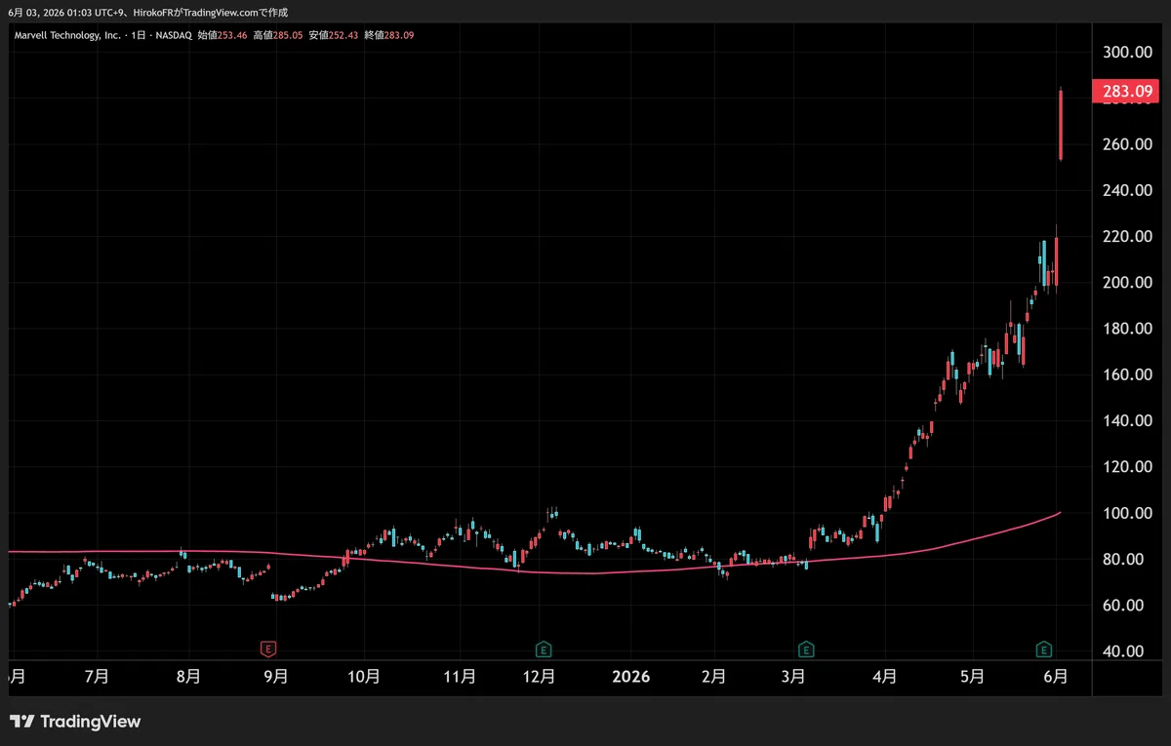Click the green earnings E marker near 6月
1171x746 pixels.
coord(1044,648)
